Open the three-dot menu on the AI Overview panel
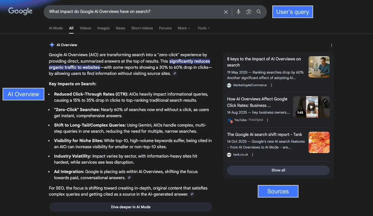Screen dimensions: 373x216 [331, 45]
